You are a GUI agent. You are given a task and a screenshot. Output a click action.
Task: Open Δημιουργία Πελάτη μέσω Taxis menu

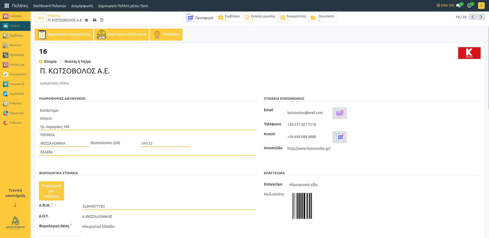[123, 6]
